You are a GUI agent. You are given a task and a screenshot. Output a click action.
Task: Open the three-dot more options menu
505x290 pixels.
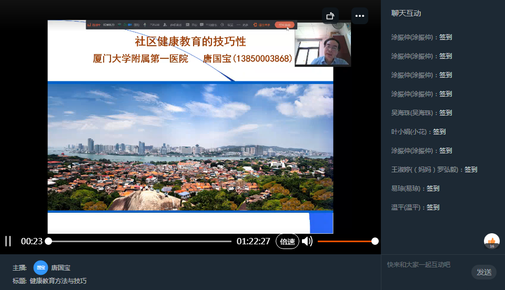tap(360, 16)
